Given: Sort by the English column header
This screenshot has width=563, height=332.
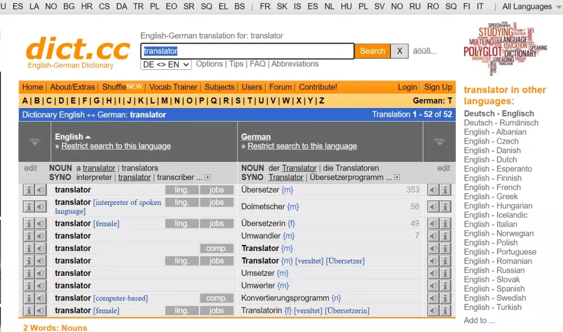Looking at the screenshot, I should pos(73,137).
